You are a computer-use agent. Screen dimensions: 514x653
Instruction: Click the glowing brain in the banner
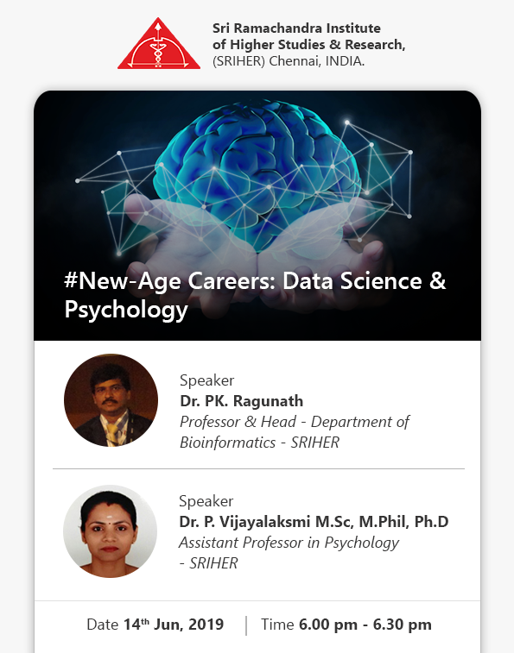pyautogui.click(x=258, y=175)
